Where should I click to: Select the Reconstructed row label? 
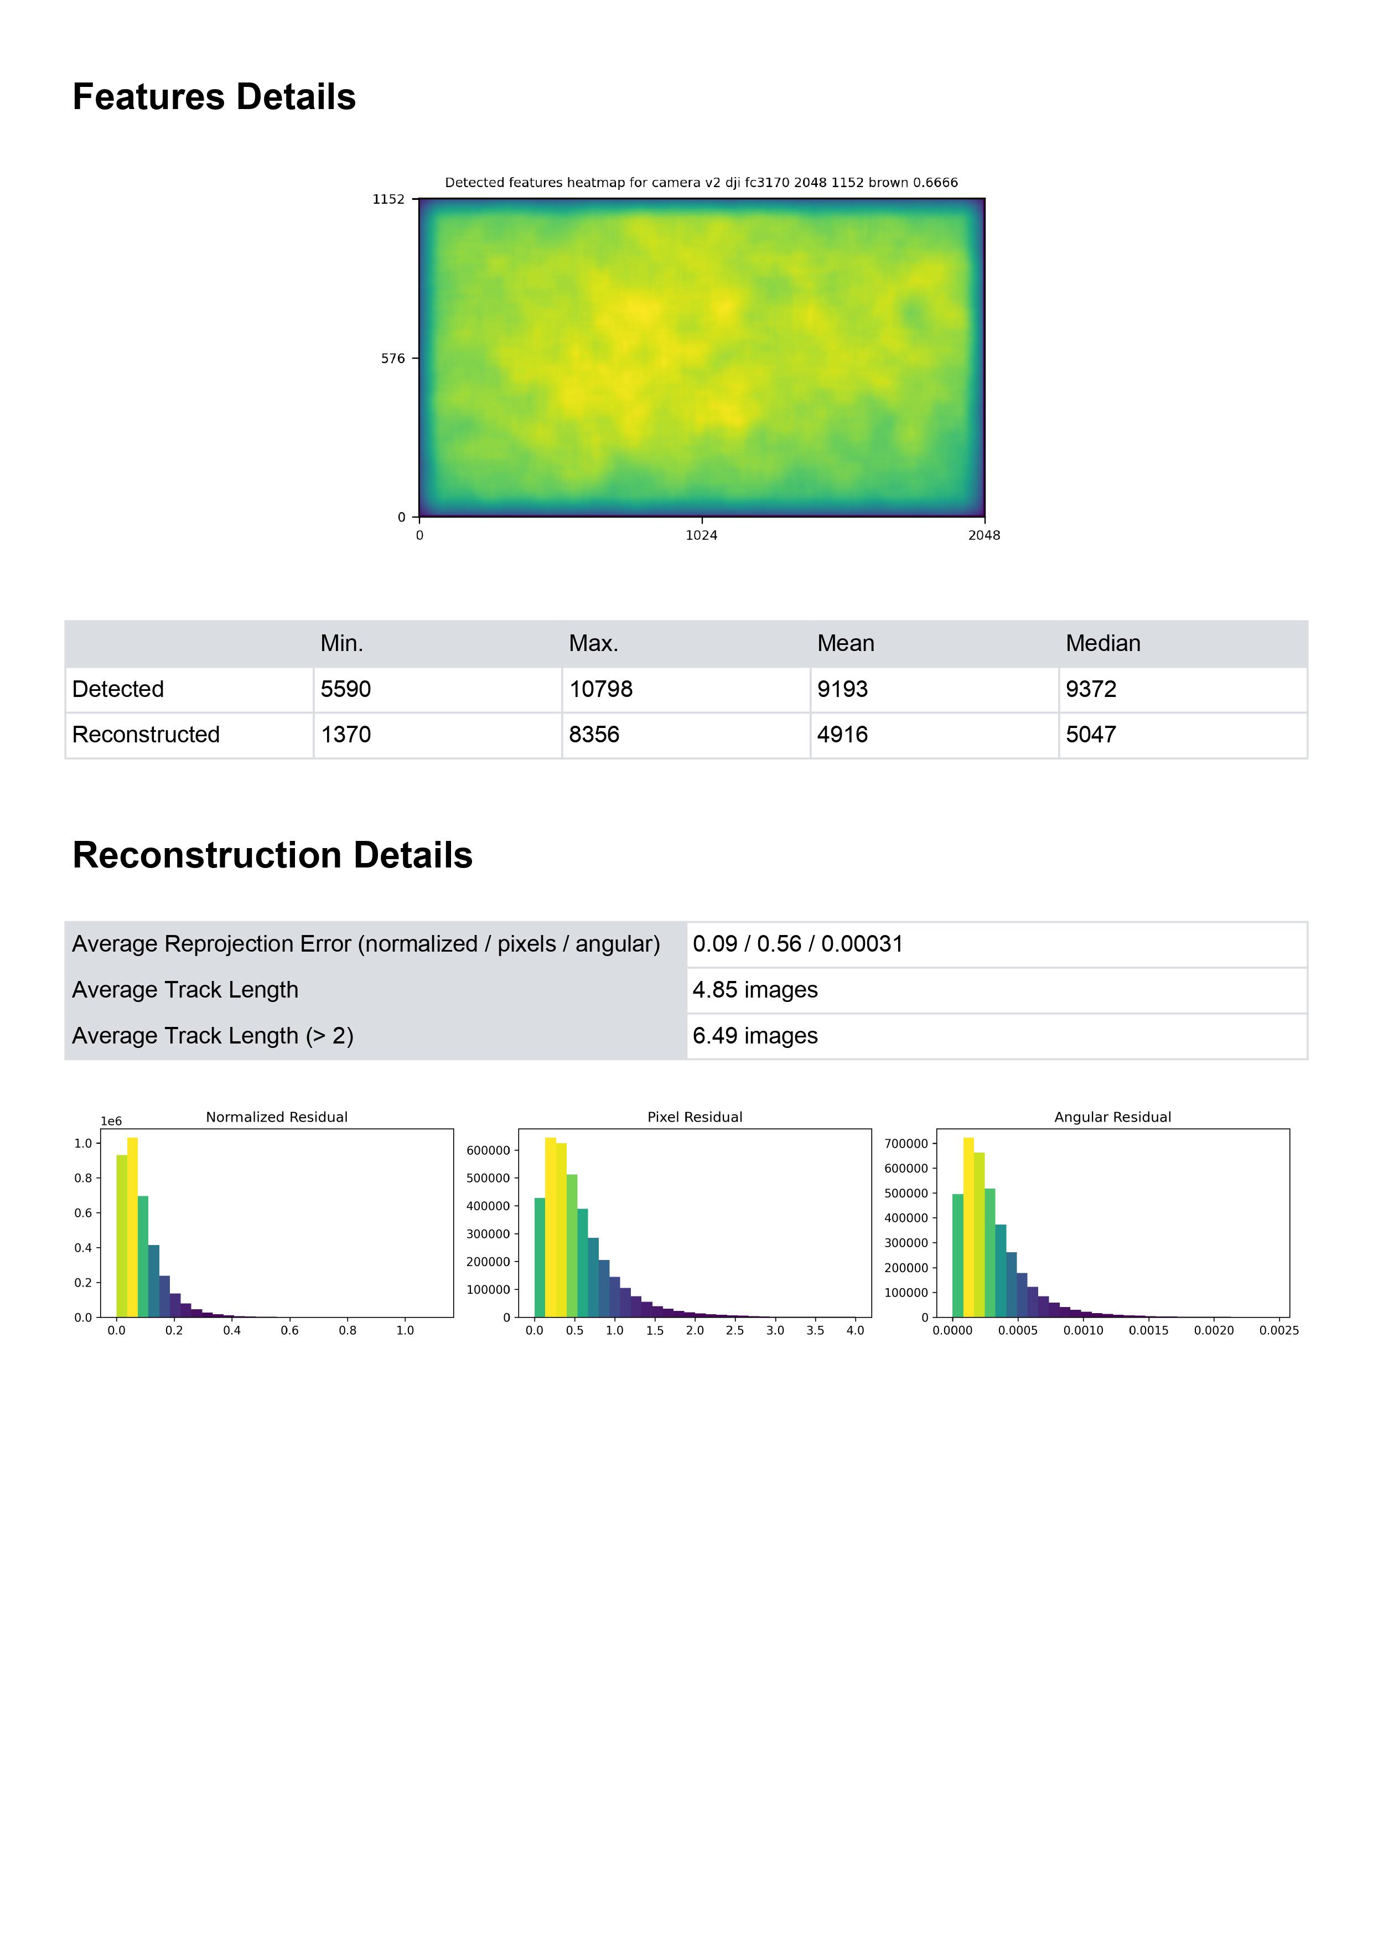(146, 734)
